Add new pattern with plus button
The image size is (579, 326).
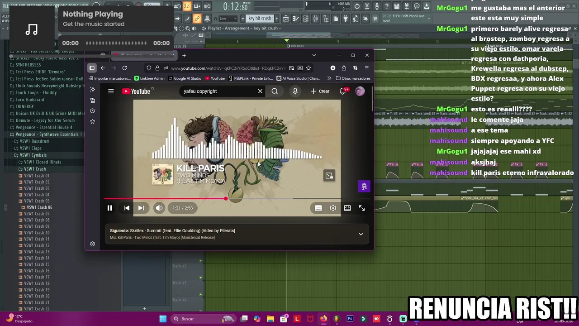point(278,19)
